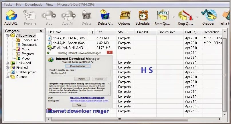Expand the Finished category
This screenshot has width=231, height=124.
coord(7,68)
